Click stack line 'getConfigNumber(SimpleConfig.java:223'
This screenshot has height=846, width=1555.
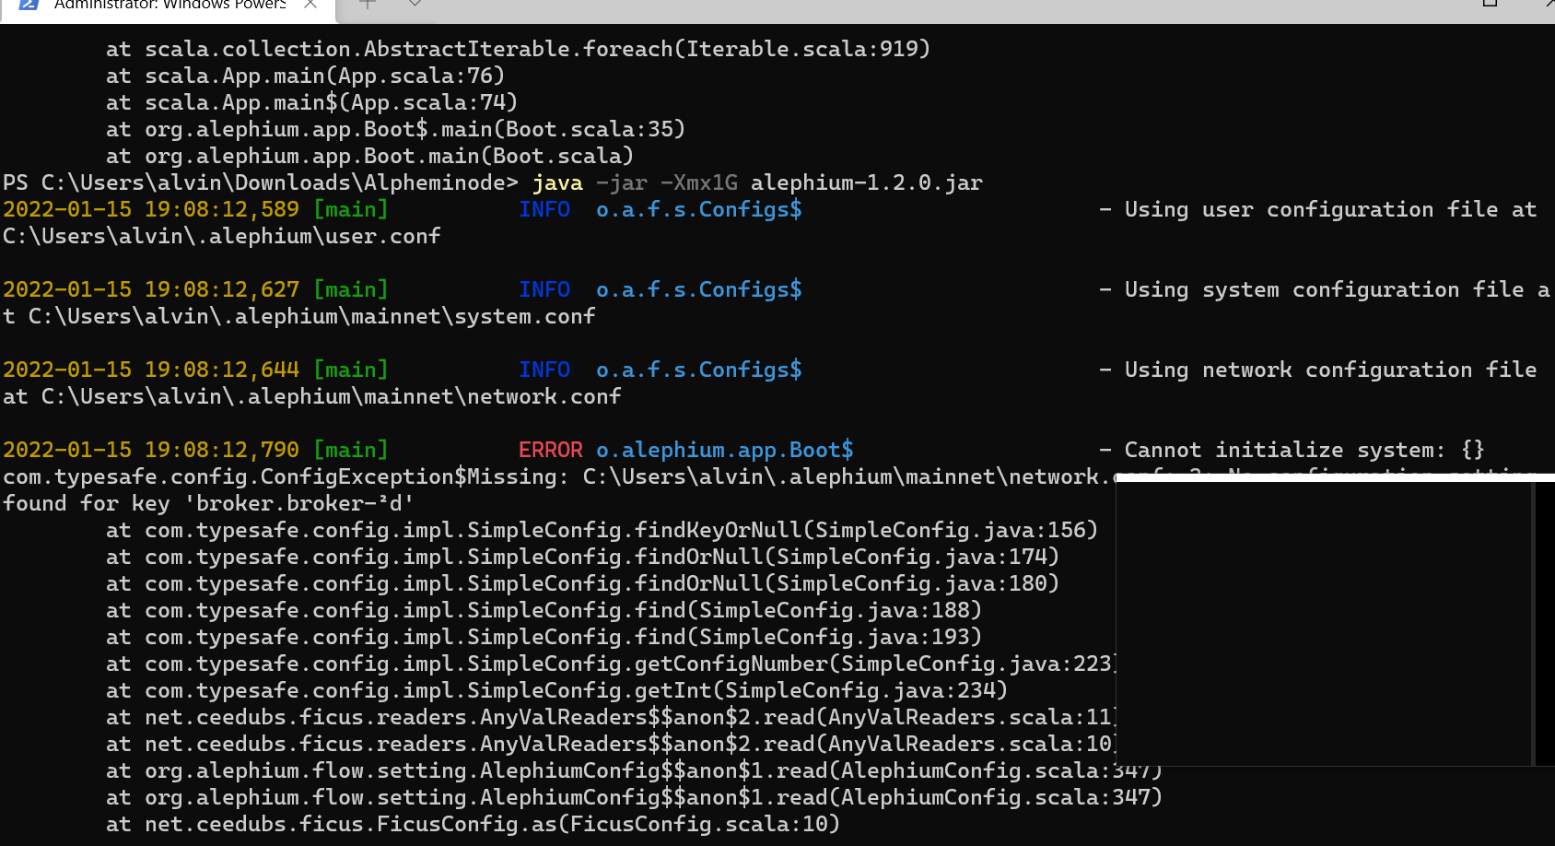(x=875, y=664)
